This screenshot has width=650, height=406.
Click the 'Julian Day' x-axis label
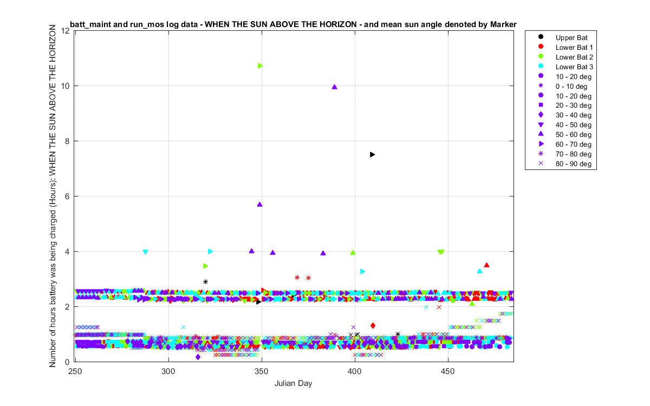pyautogui.click(x=294, y=383)
